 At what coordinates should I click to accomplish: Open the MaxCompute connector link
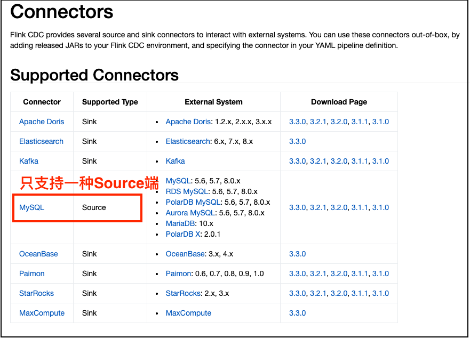[x=42, y=313]
